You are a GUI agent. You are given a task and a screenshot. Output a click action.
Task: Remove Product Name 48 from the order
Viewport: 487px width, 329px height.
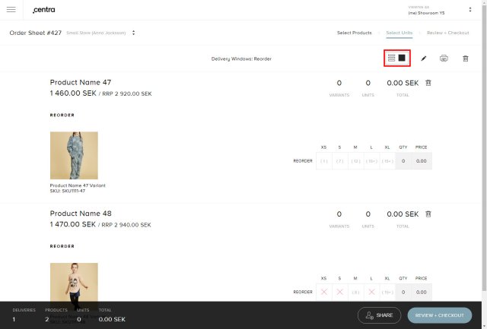click(x=428, y=214)
